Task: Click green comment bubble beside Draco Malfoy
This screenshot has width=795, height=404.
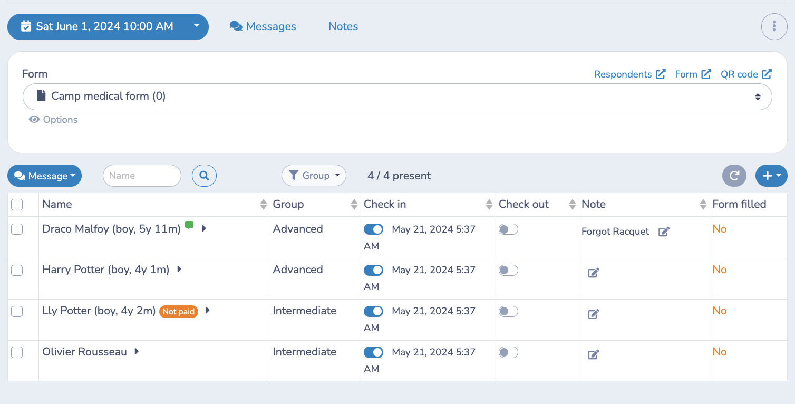Action: [x=190, y=226]
